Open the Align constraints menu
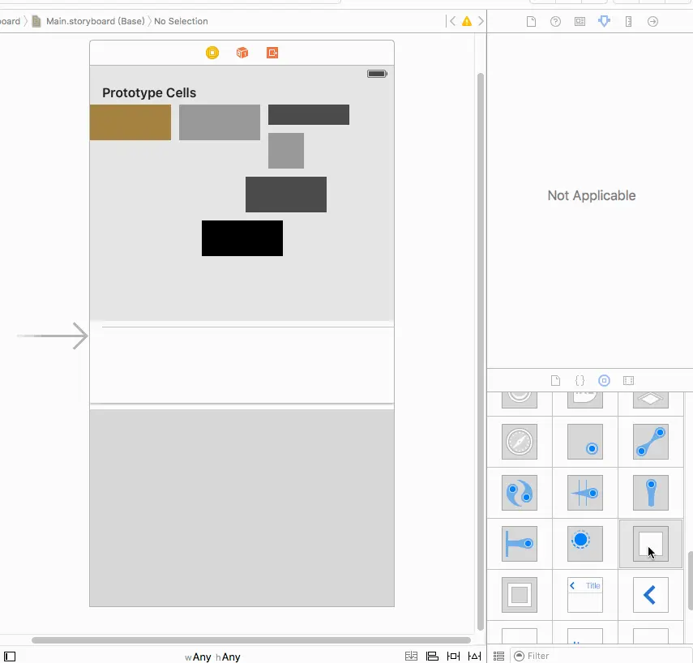Viewport: 693px width, 663px height. click(x=432, y=656)
